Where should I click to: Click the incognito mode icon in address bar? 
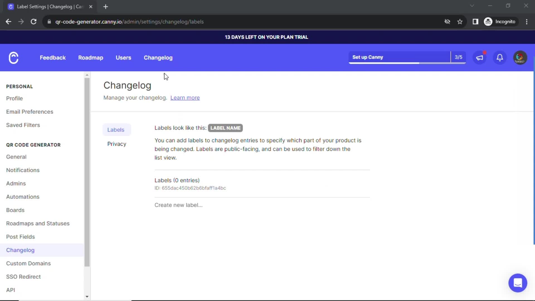point(488,22)
